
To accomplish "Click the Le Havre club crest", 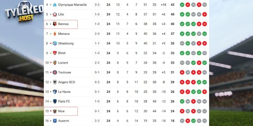I will [x=55, y=92].
